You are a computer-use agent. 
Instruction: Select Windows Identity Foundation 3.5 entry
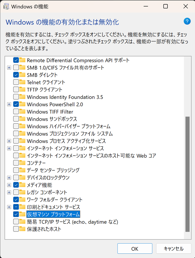(65, 97)
